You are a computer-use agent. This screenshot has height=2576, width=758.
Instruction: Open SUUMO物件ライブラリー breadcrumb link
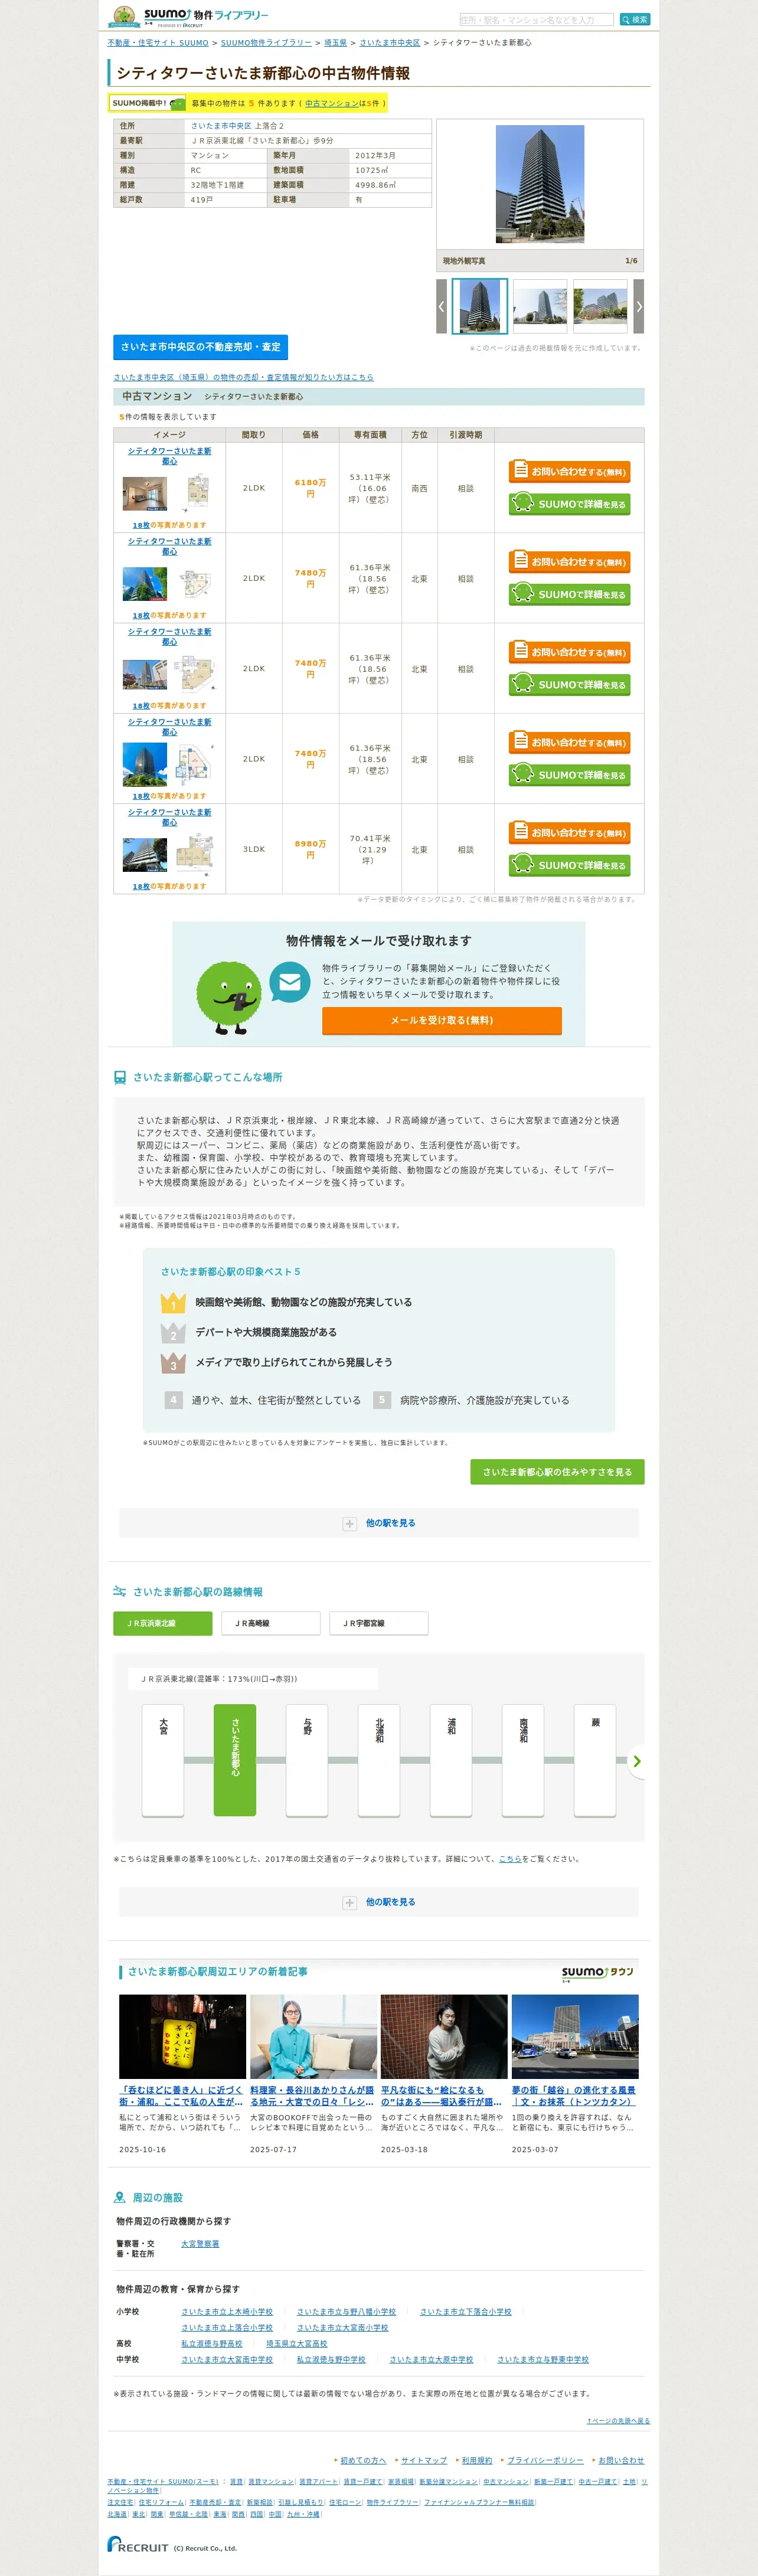coord(266,43)
